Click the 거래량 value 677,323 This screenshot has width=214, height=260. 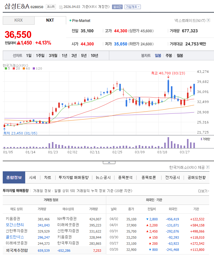pyautogui.click(x=190, y=31)
